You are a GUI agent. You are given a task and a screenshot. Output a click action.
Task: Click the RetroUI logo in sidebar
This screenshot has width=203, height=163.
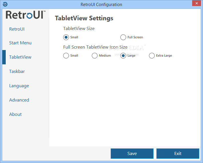[25, 15]
